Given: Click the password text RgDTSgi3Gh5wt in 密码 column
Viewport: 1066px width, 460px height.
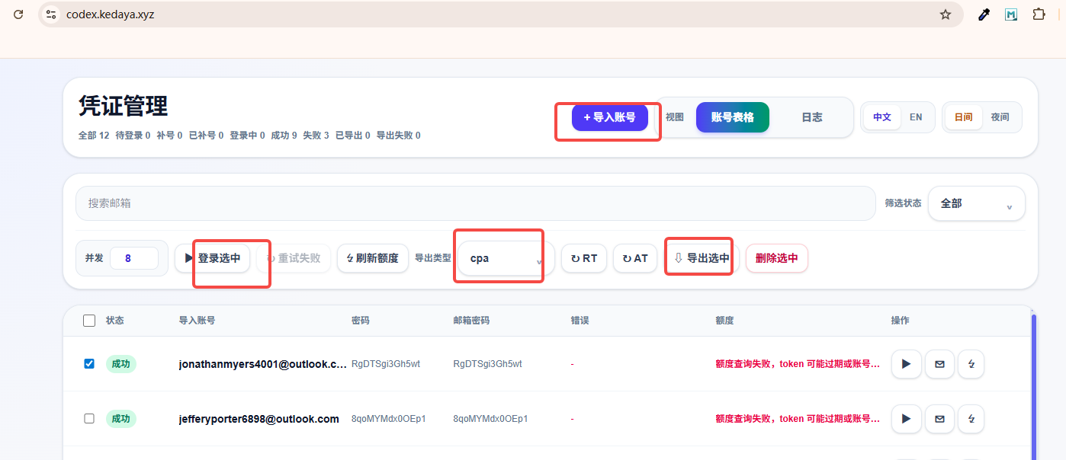Looking at the screenshot, I should pos(386,364).
